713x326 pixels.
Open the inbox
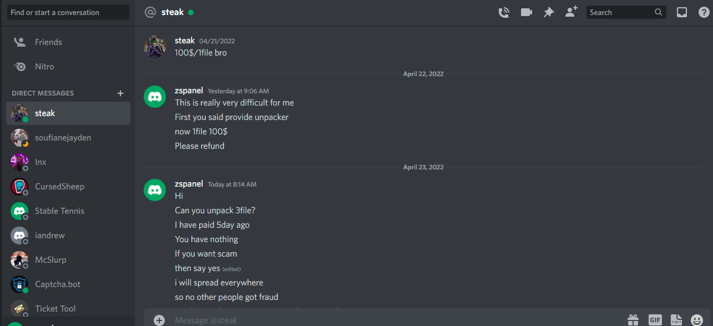[x=682, y=12]
